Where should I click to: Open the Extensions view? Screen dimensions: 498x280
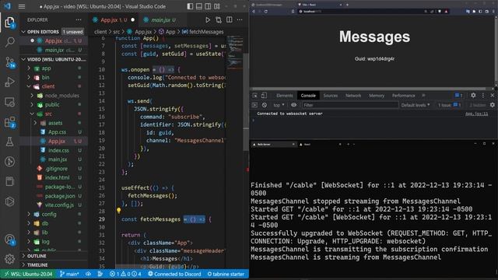(x=9, y=122)
